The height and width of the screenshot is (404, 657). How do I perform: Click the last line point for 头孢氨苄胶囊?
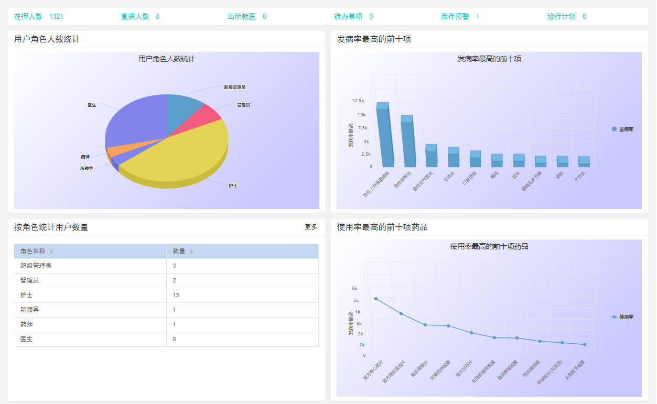point(585,344)
